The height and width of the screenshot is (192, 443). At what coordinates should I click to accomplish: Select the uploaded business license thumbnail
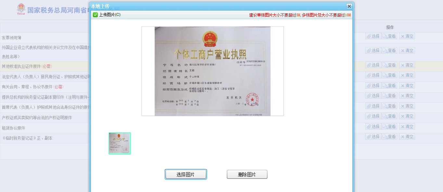coord(120,143)
